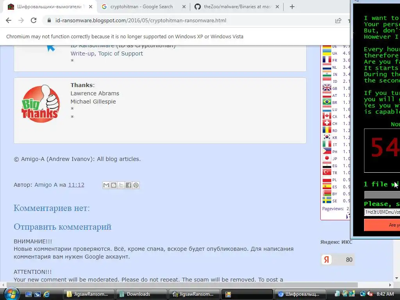Open the 11:12 post timestamp link

pyautogui.click(x=76, y=185)
